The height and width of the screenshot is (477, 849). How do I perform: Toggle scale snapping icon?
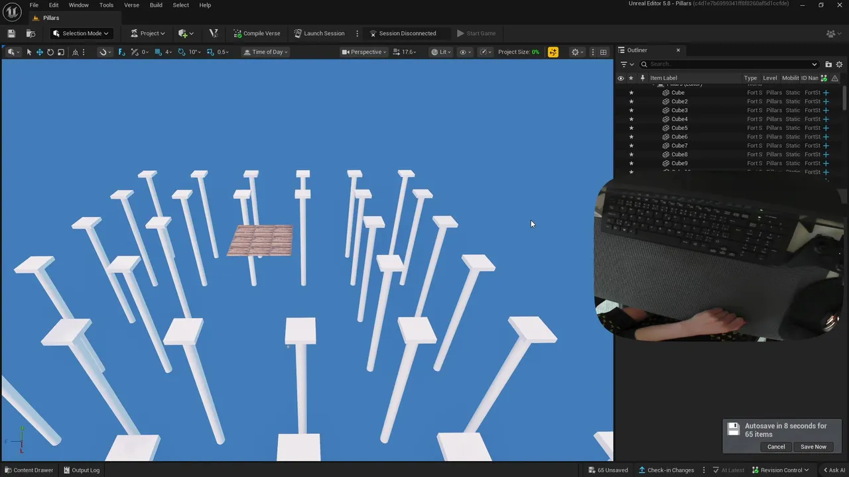[210, 52]
